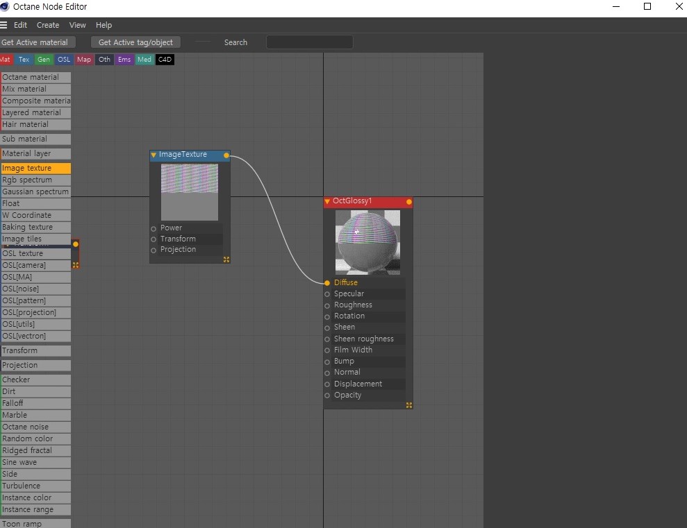The height and width of the screenshot is (528, 687).
Task: Add a Marble texture node
Action: point(35,416)
